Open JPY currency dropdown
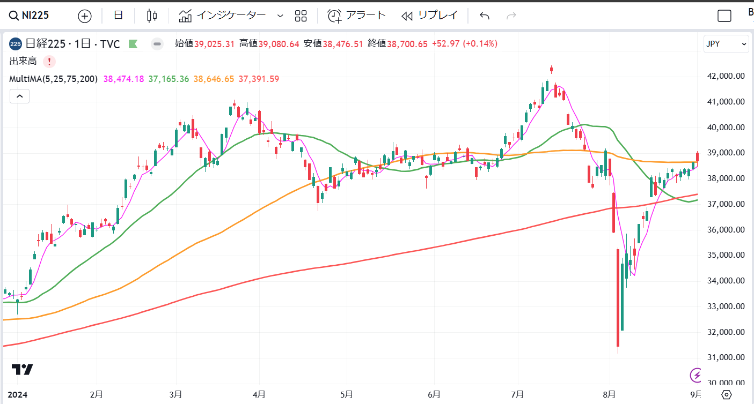Screen dimensions: 754x404 726,44
